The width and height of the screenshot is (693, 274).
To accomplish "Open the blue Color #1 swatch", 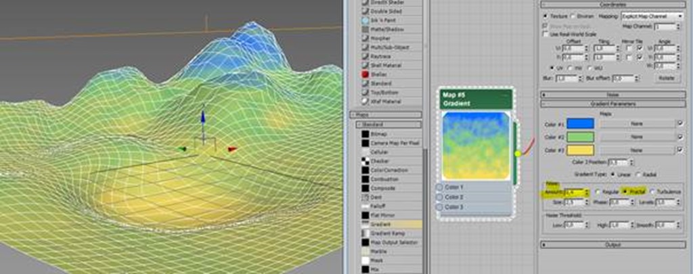I will point(580,124).
